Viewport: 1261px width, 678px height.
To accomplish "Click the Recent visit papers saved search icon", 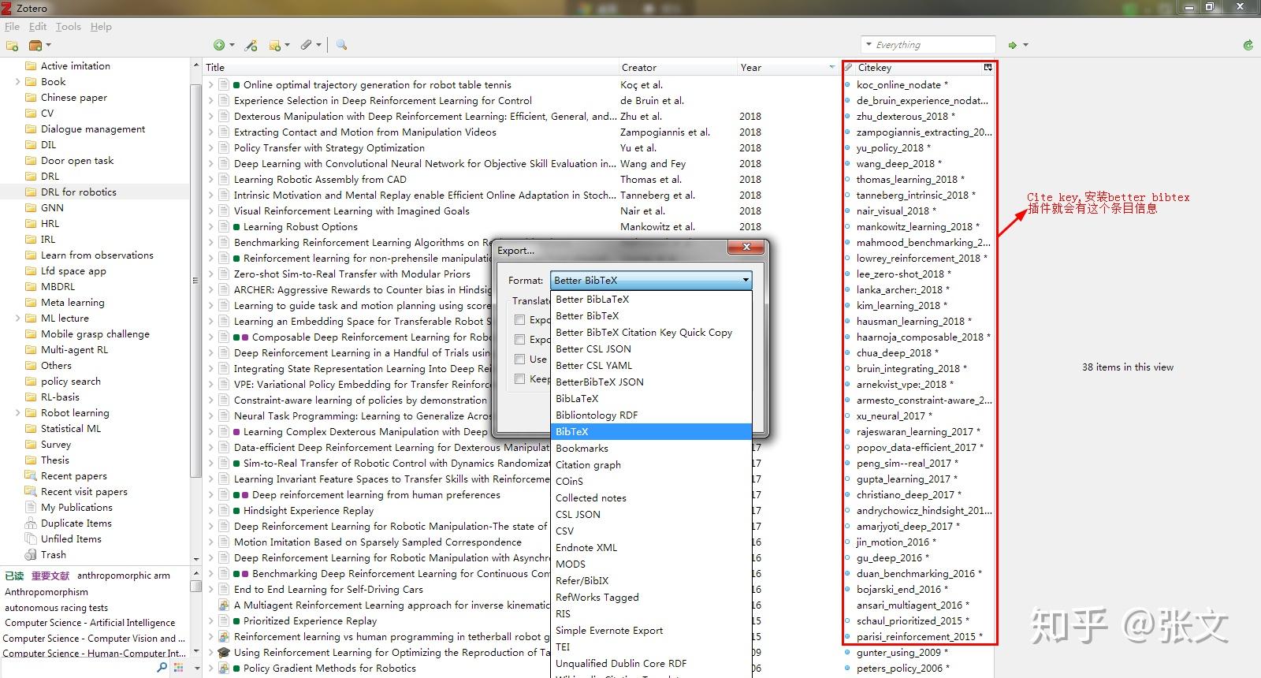I will coord(31,492).
